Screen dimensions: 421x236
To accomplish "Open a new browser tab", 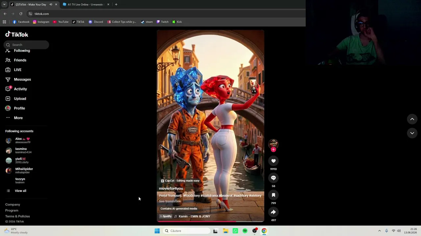I will coord(116,5).
